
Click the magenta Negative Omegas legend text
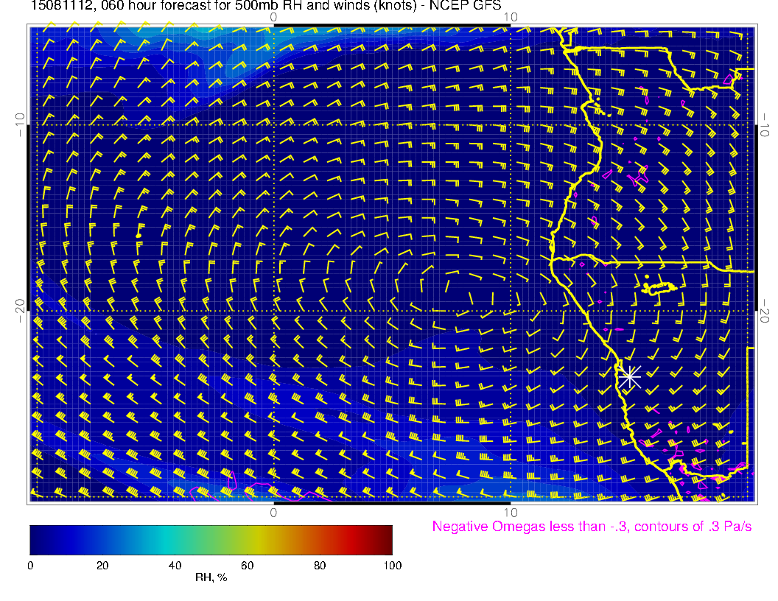pyautogui.click(x=592, y=527)
